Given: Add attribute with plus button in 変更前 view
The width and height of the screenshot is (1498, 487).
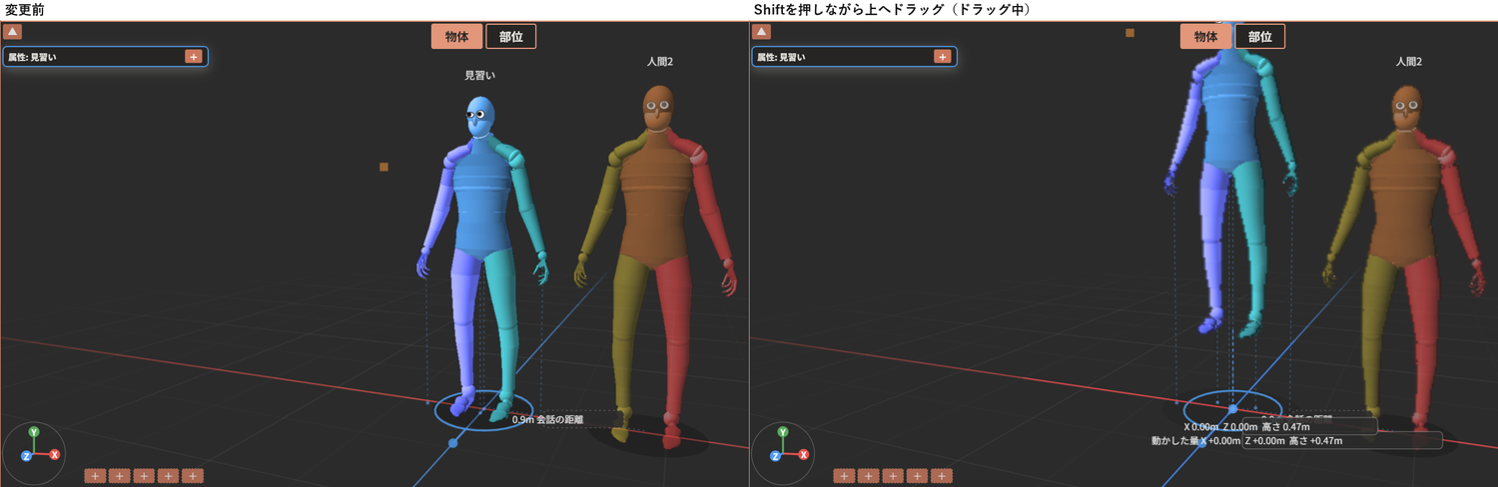Looking at the screenshot, I should (193, 57).
